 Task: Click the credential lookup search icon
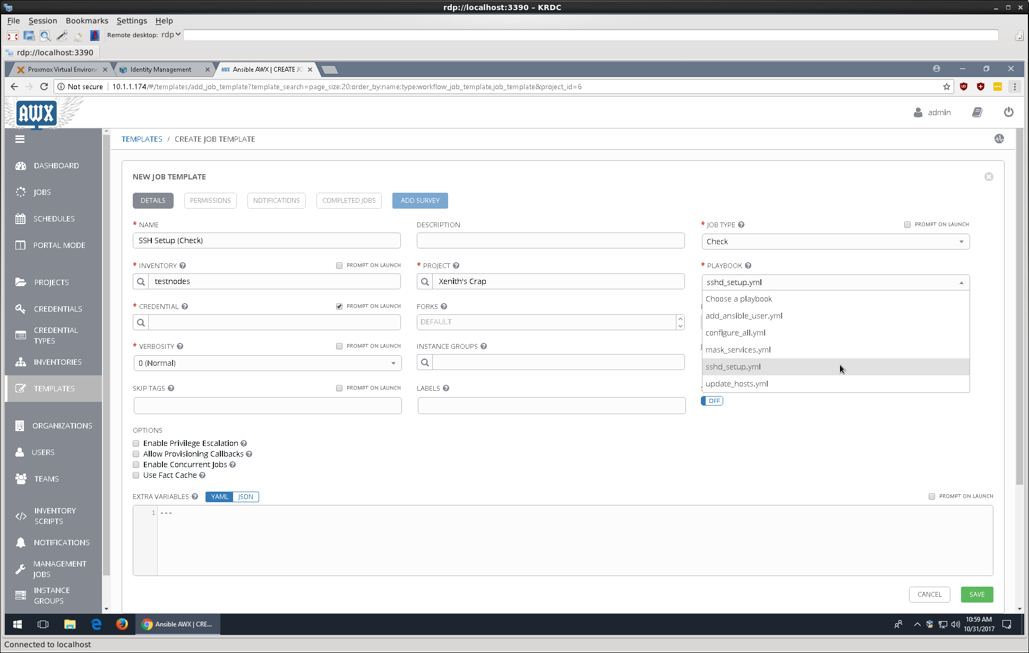coord(141,322)
